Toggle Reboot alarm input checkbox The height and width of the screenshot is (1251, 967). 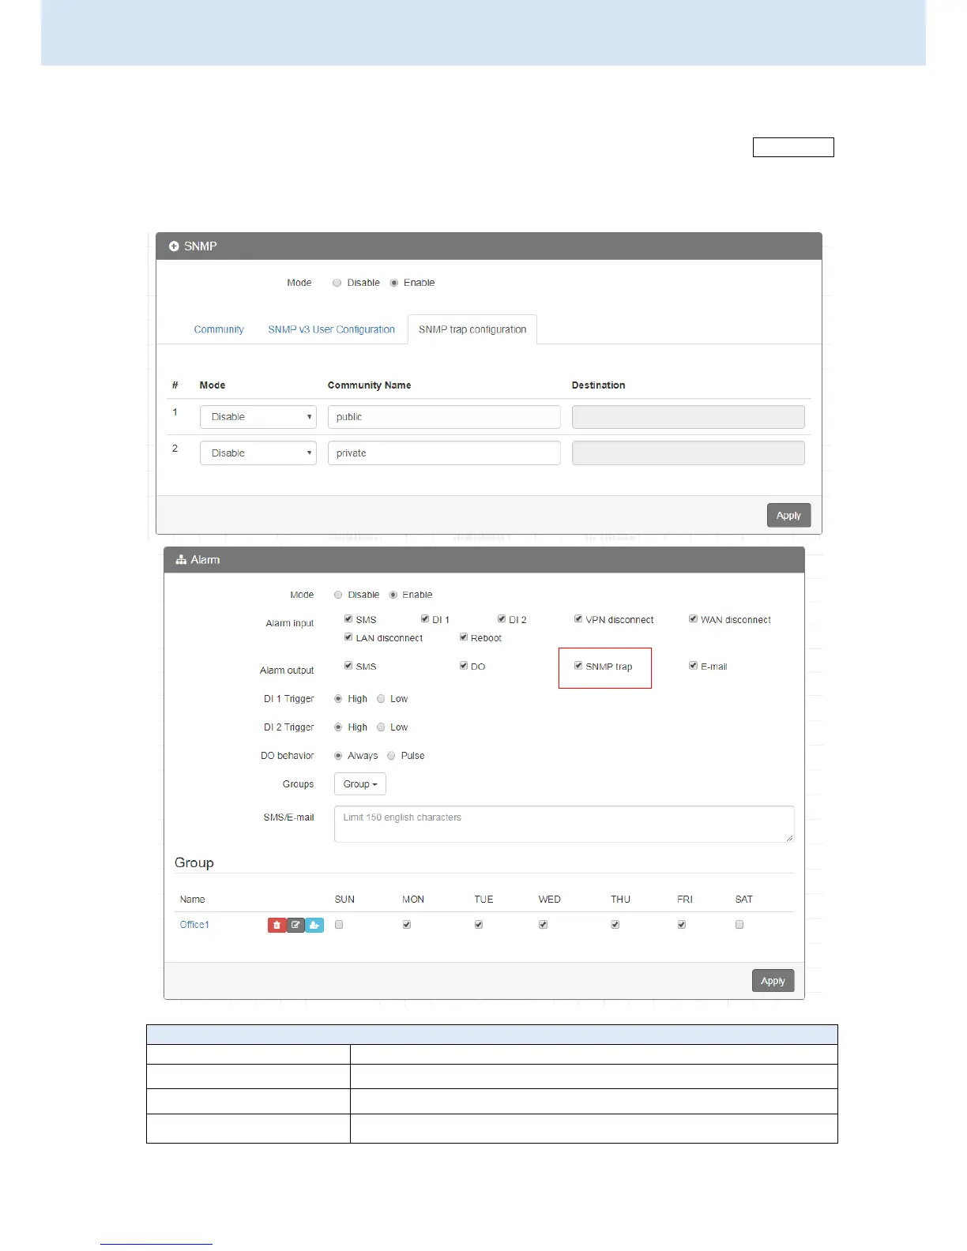[464, 637]
